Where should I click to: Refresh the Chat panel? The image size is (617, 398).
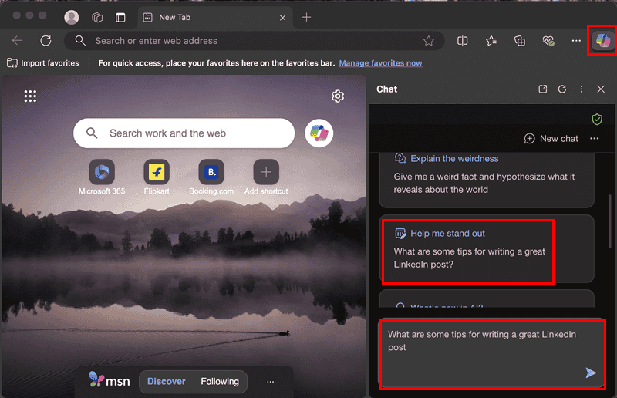tap(562, 89)
